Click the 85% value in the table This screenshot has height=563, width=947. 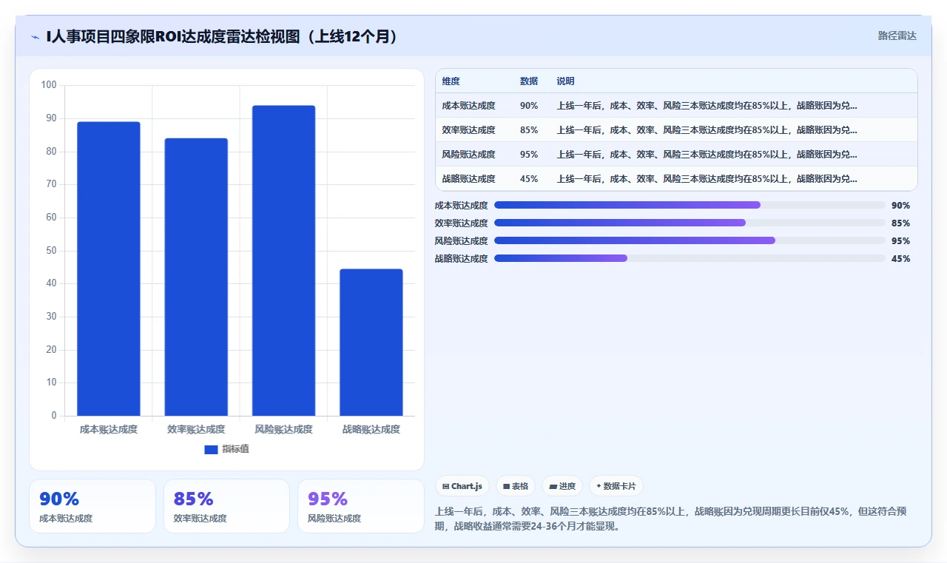tap(529, 130)
